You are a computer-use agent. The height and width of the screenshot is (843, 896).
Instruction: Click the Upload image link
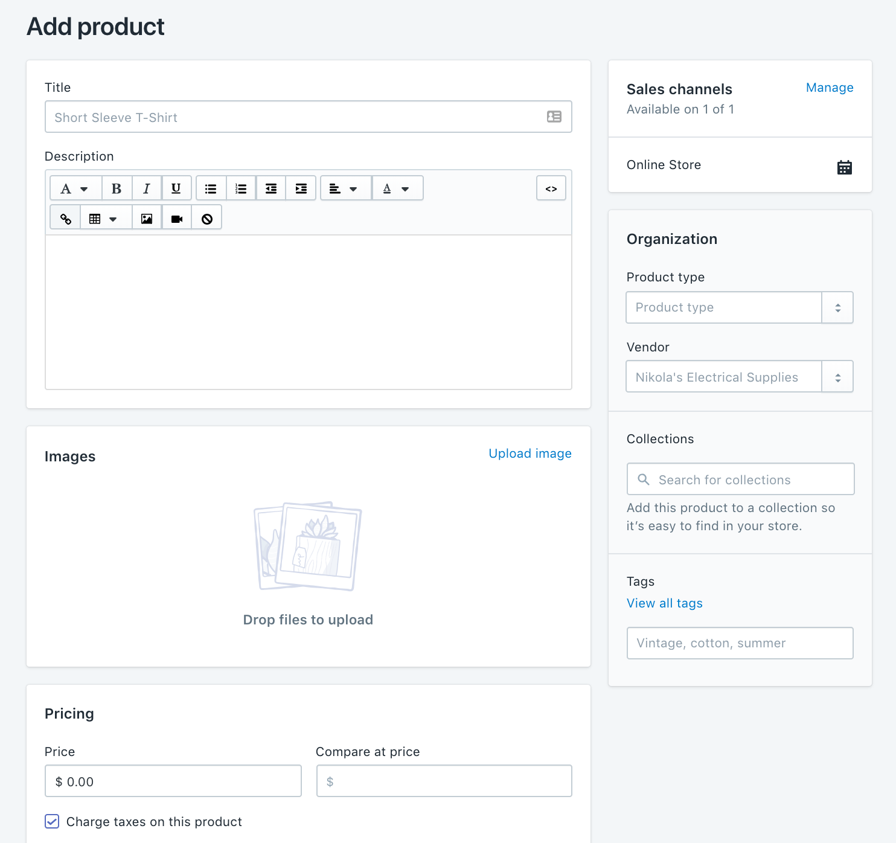click(530, 454)
